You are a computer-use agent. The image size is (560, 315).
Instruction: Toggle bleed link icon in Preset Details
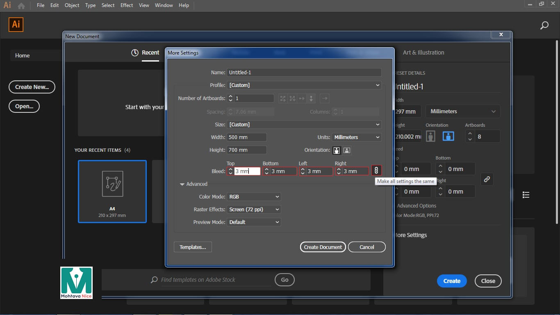pyautogui.click(x=487, y=179)
